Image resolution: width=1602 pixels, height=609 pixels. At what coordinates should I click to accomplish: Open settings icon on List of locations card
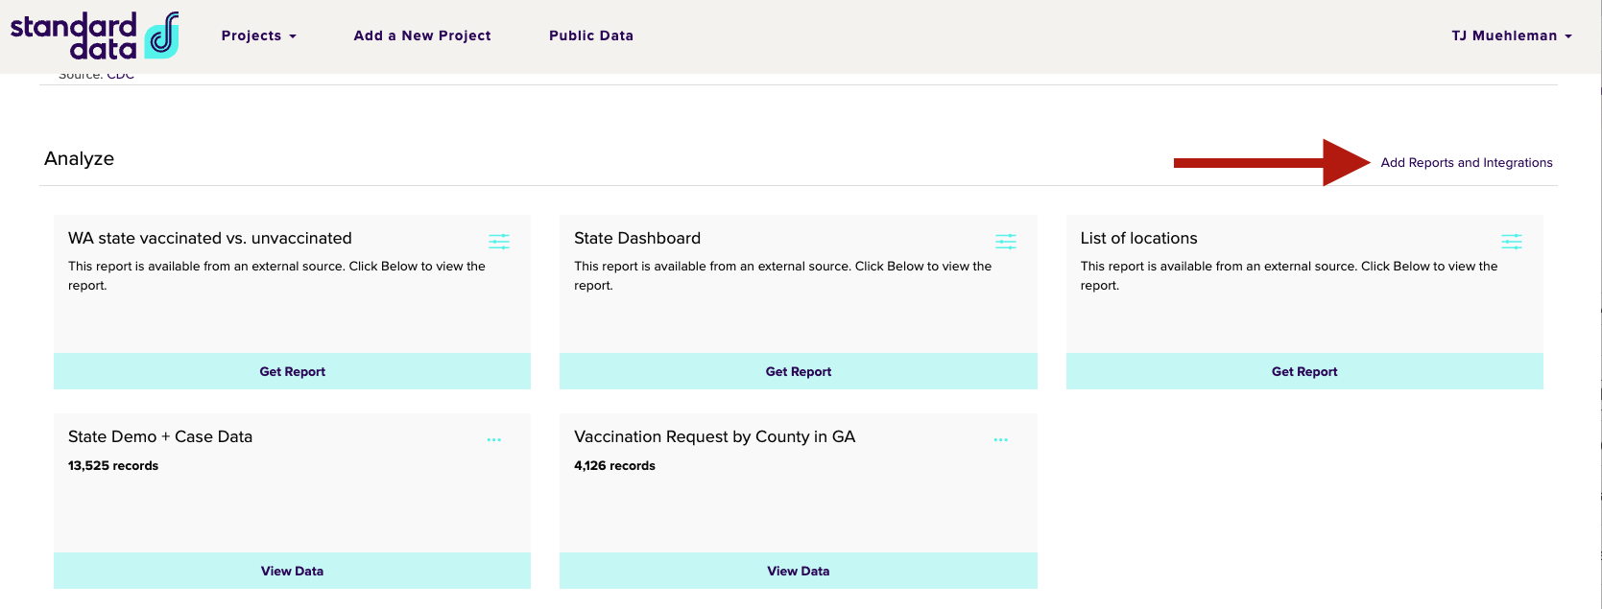[x=1511, y=241]
